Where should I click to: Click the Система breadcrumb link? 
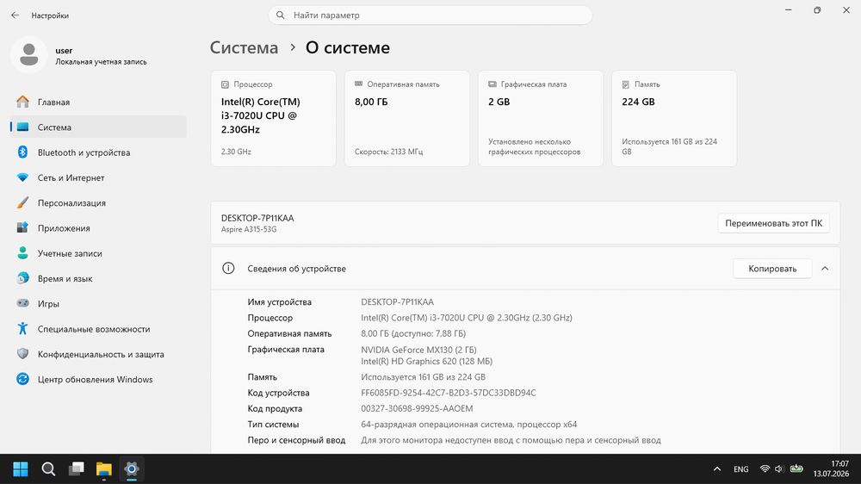tap(244, 47)
